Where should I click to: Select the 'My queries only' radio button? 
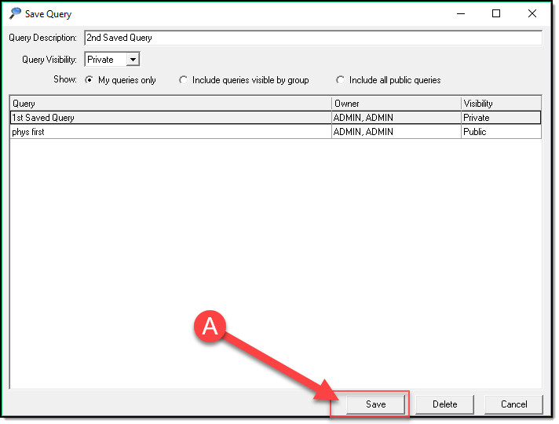pos(90,80)
